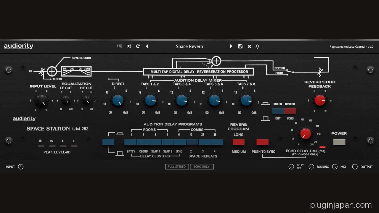The image size is (379, 213).
Task: Click the 'MULTI-TAP DIGITAL DELAY REVERBERATION PROCESSOR' label
Action: point(199,72)
